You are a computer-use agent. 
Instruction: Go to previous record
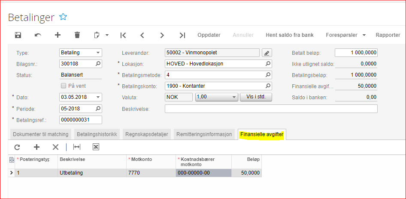[142, 35]
